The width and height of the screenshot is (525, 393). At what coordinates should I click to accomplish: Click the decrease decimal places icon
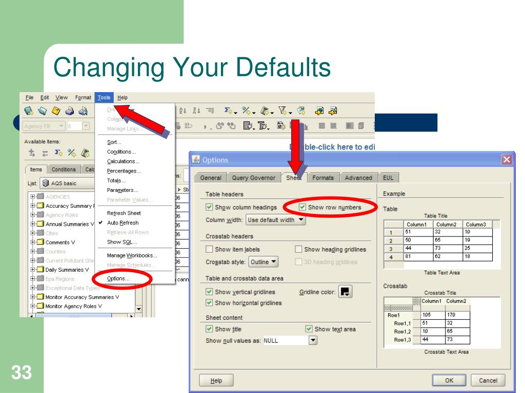pyautogui.click(x=231, y=126)
